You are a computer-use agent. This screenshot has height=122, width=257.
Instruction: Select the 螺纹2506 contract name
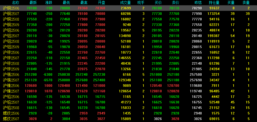pos(11,113)
